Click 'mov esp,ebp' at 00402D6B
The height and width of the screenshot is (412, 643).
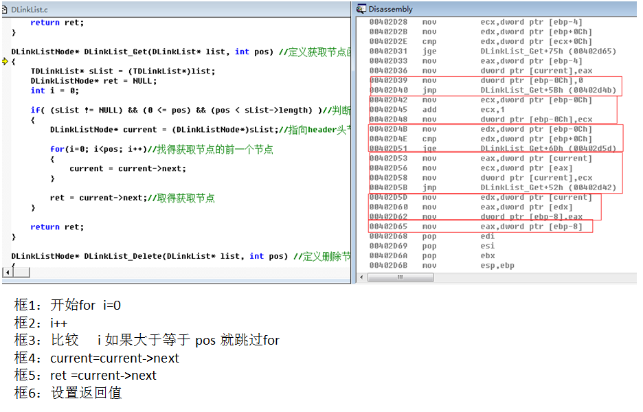coord(442,266)
